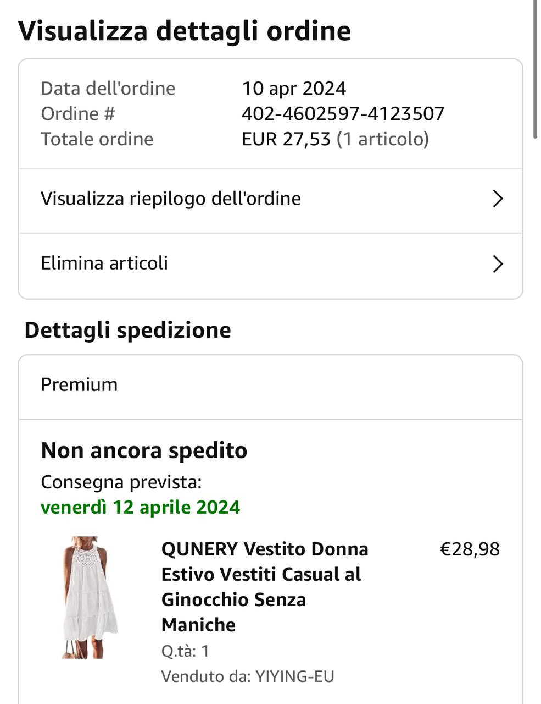Open the white dress product thumbnail

pyautogui.click(x=90, y=597)
